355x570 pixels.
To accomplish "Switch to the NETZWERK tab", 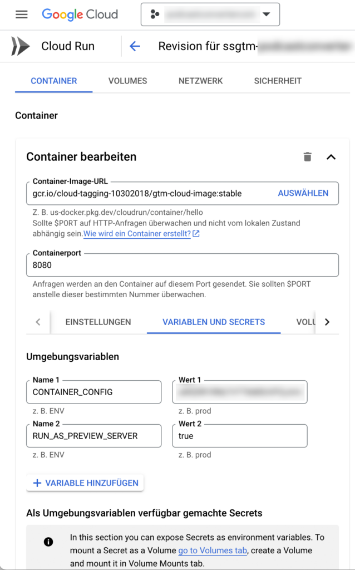I will [200, 81].
